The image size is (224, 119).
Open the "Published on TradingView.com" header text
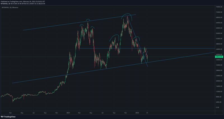(23, 1)
